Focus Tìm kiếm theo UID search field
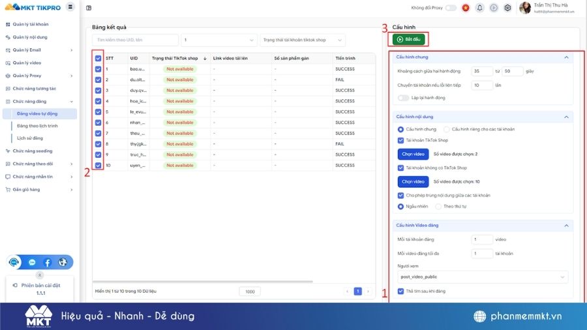The height and width of the screenshot is (330, 587). point(135,40)
